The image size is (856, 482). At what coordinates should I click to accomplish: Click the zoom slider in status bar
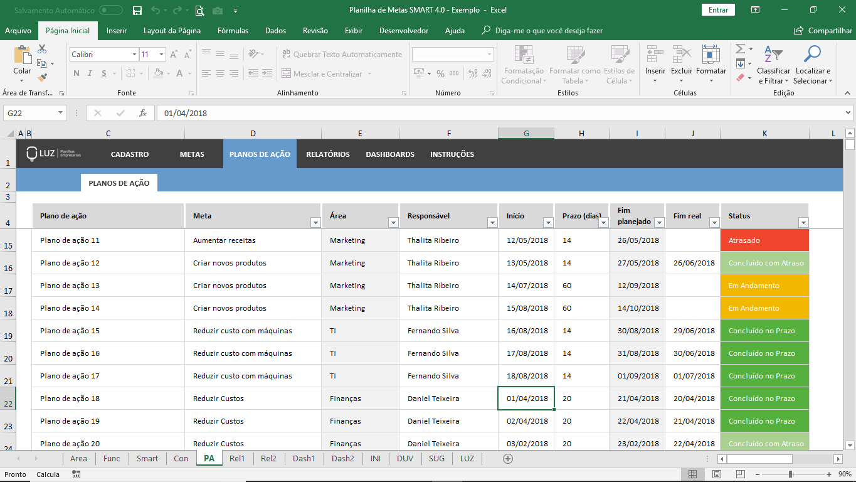[790, 474]
